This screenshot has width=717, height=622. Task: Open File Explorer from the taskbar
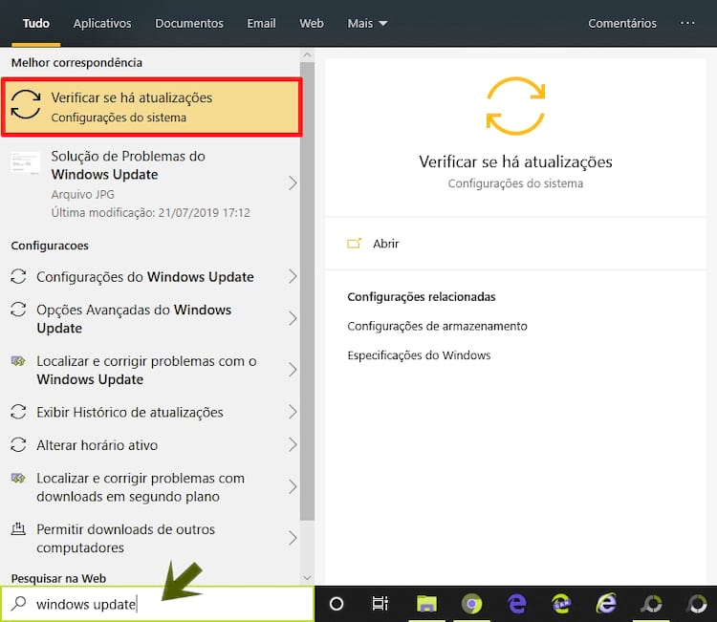click(x=426, y=604)
